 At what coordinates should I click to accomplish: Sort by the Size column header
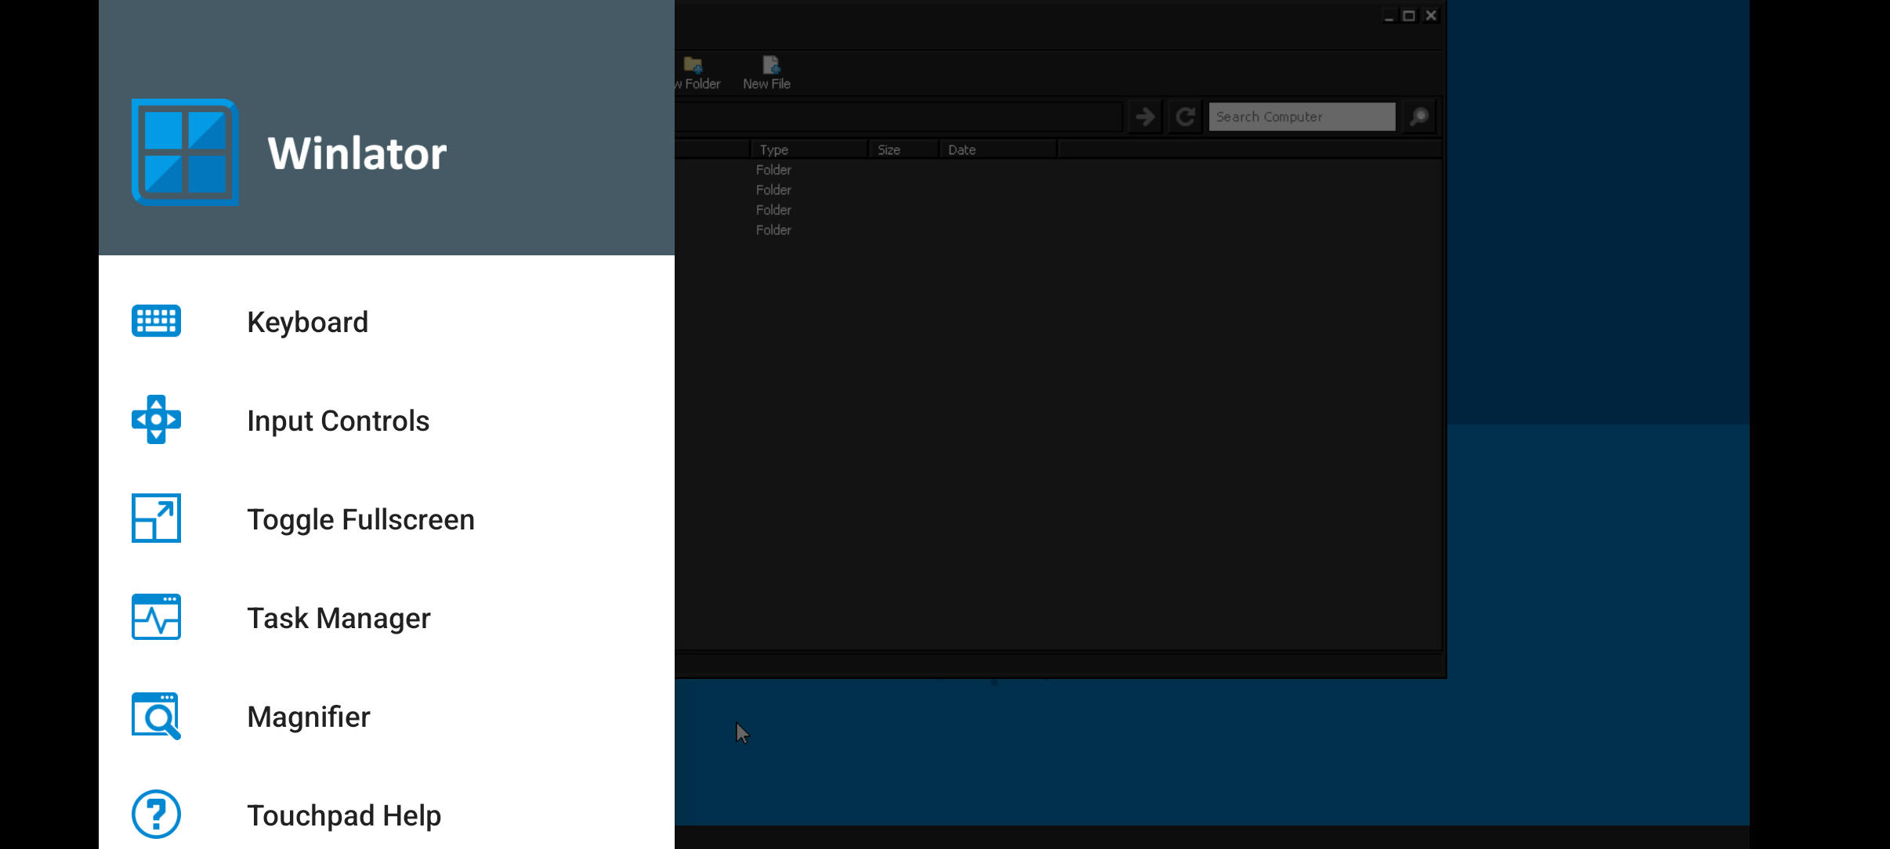coord(904,150)
